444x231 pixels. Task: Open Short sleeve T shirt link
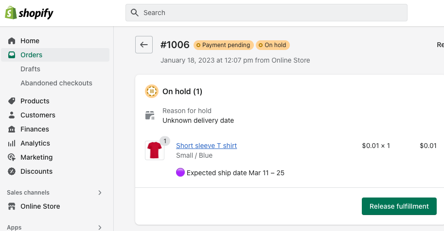206,146
